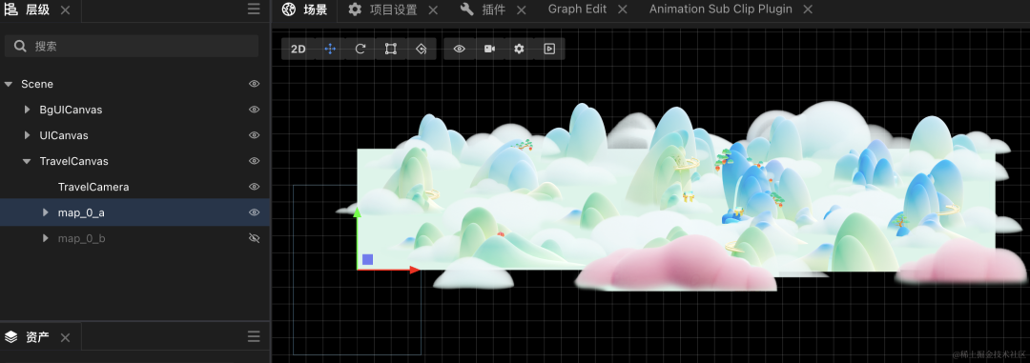
Task: Toggle the 2D view mode button
Action: tap(299, 50)
